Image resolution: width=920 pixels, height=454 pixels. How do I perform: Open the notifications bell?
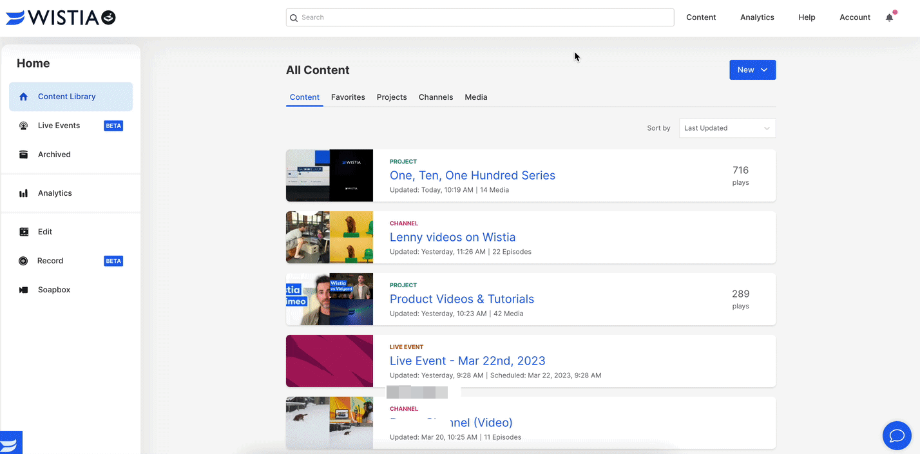890,17
